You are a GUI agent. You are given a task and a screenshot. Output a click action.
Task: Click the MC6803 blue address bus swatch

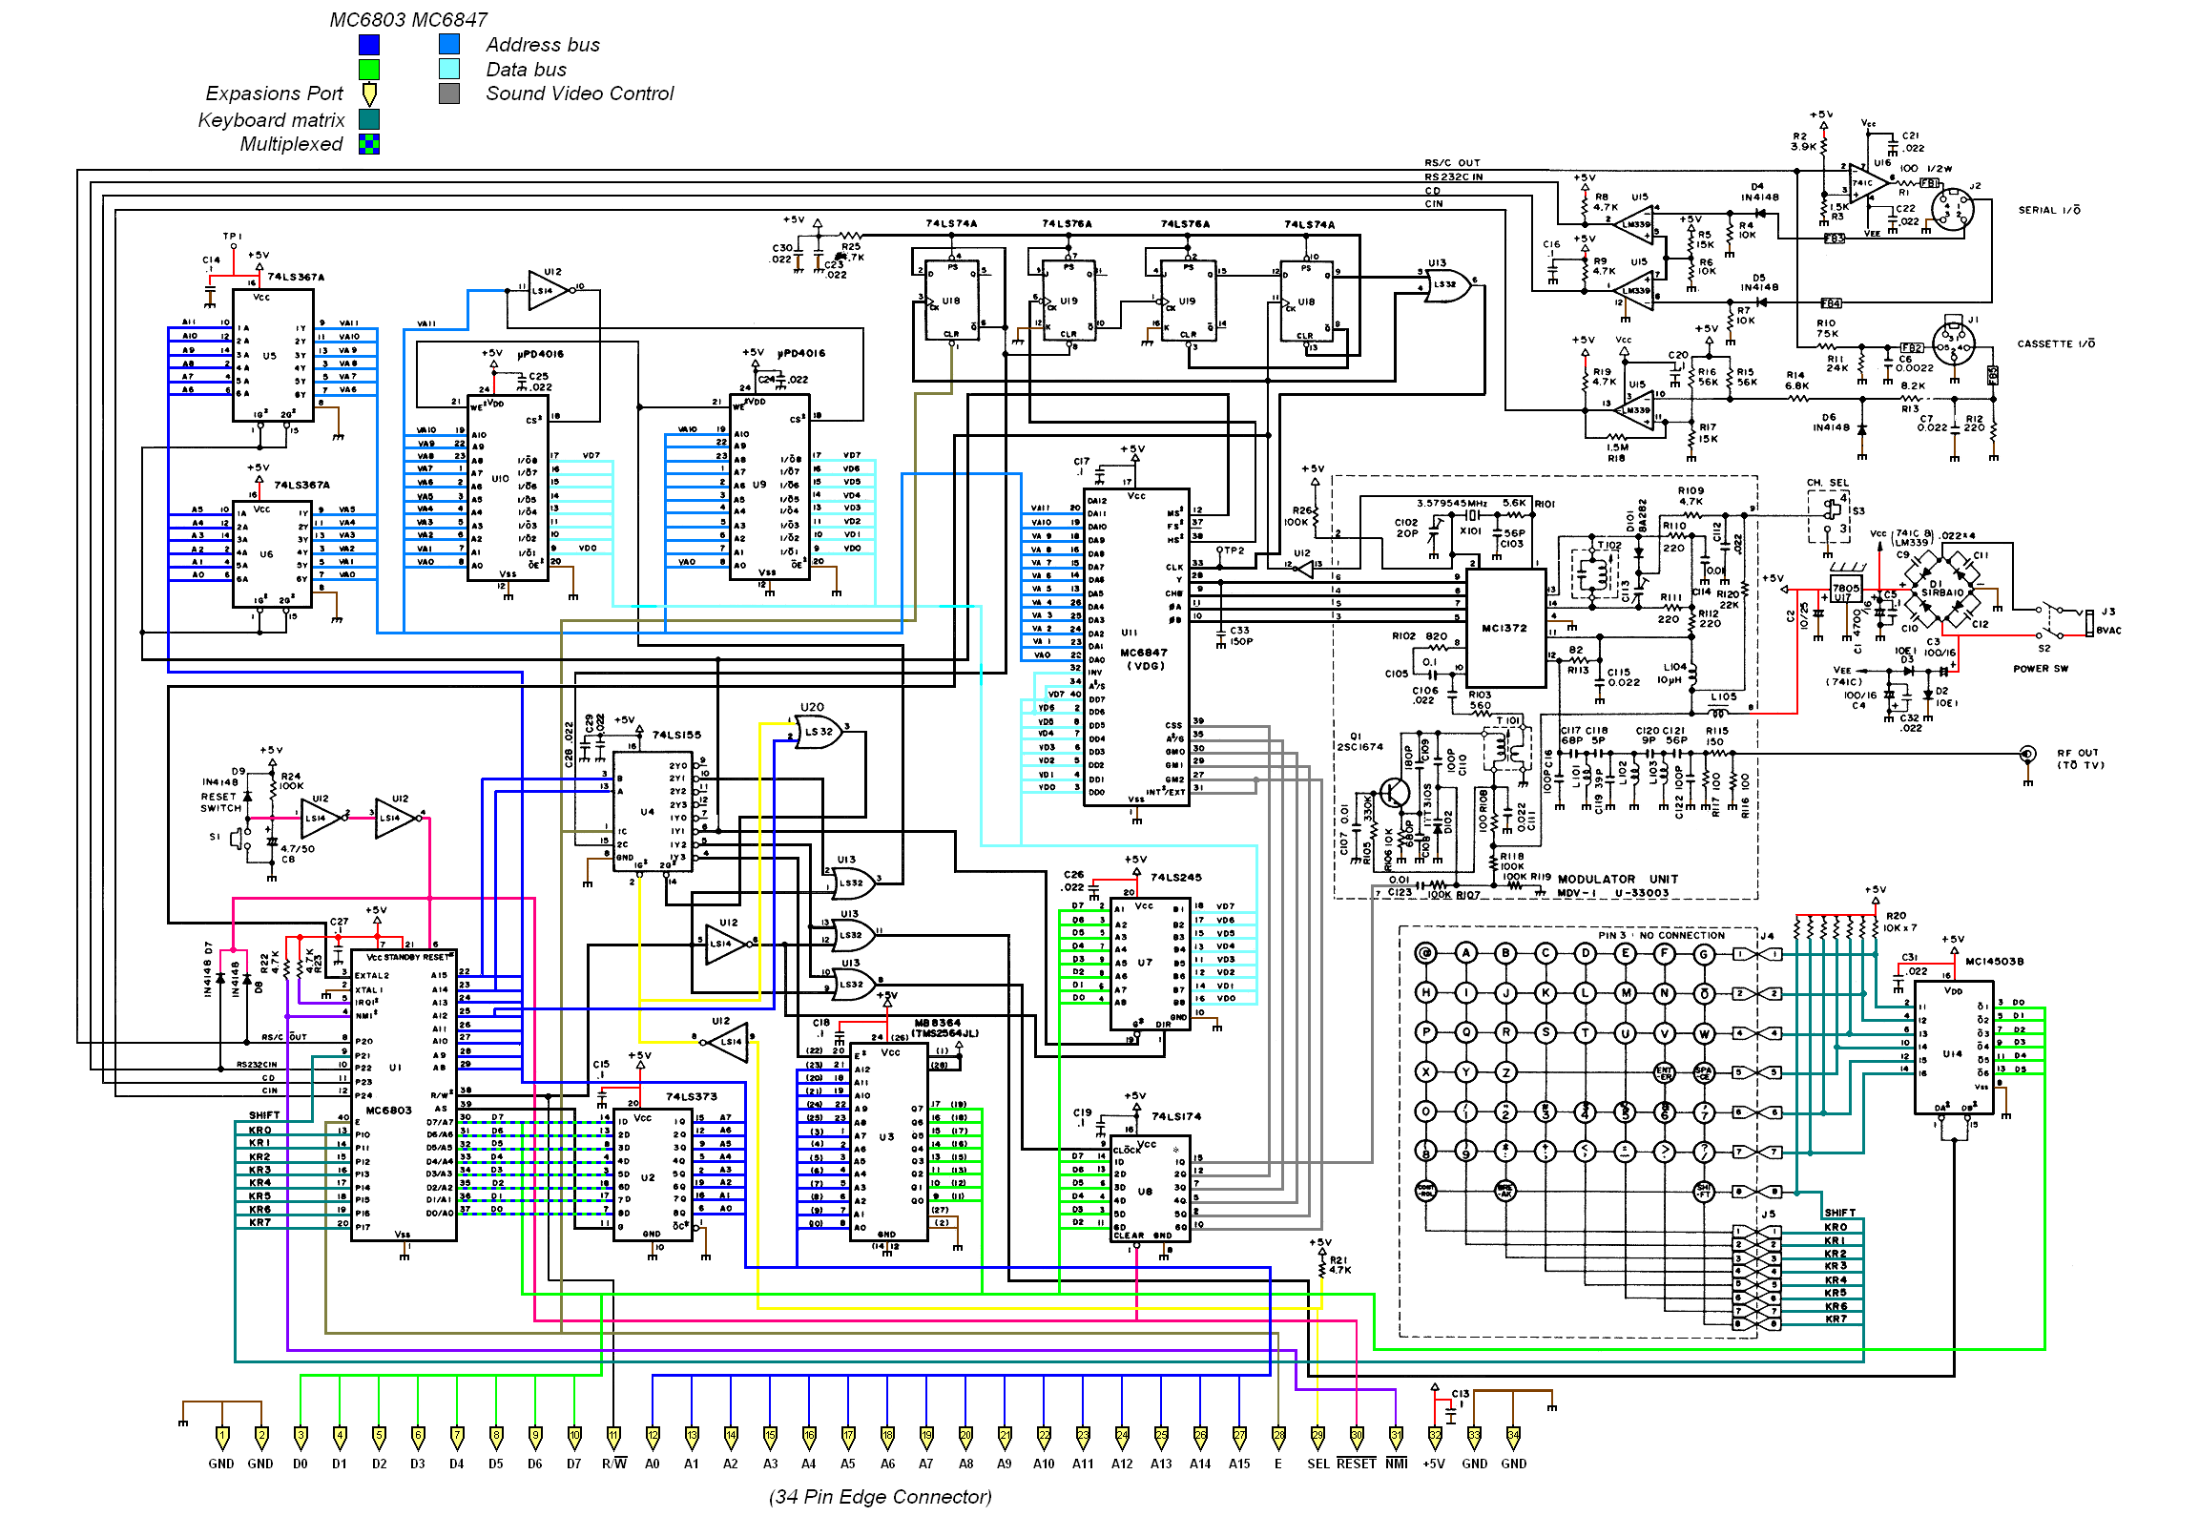coord(369,44)
